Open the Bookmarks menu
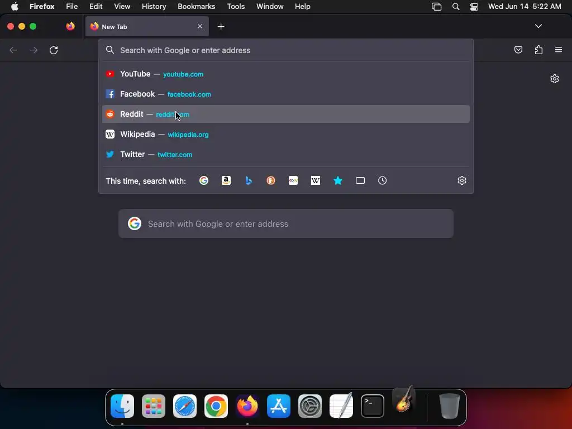The image size is (572, 429). 196,6
